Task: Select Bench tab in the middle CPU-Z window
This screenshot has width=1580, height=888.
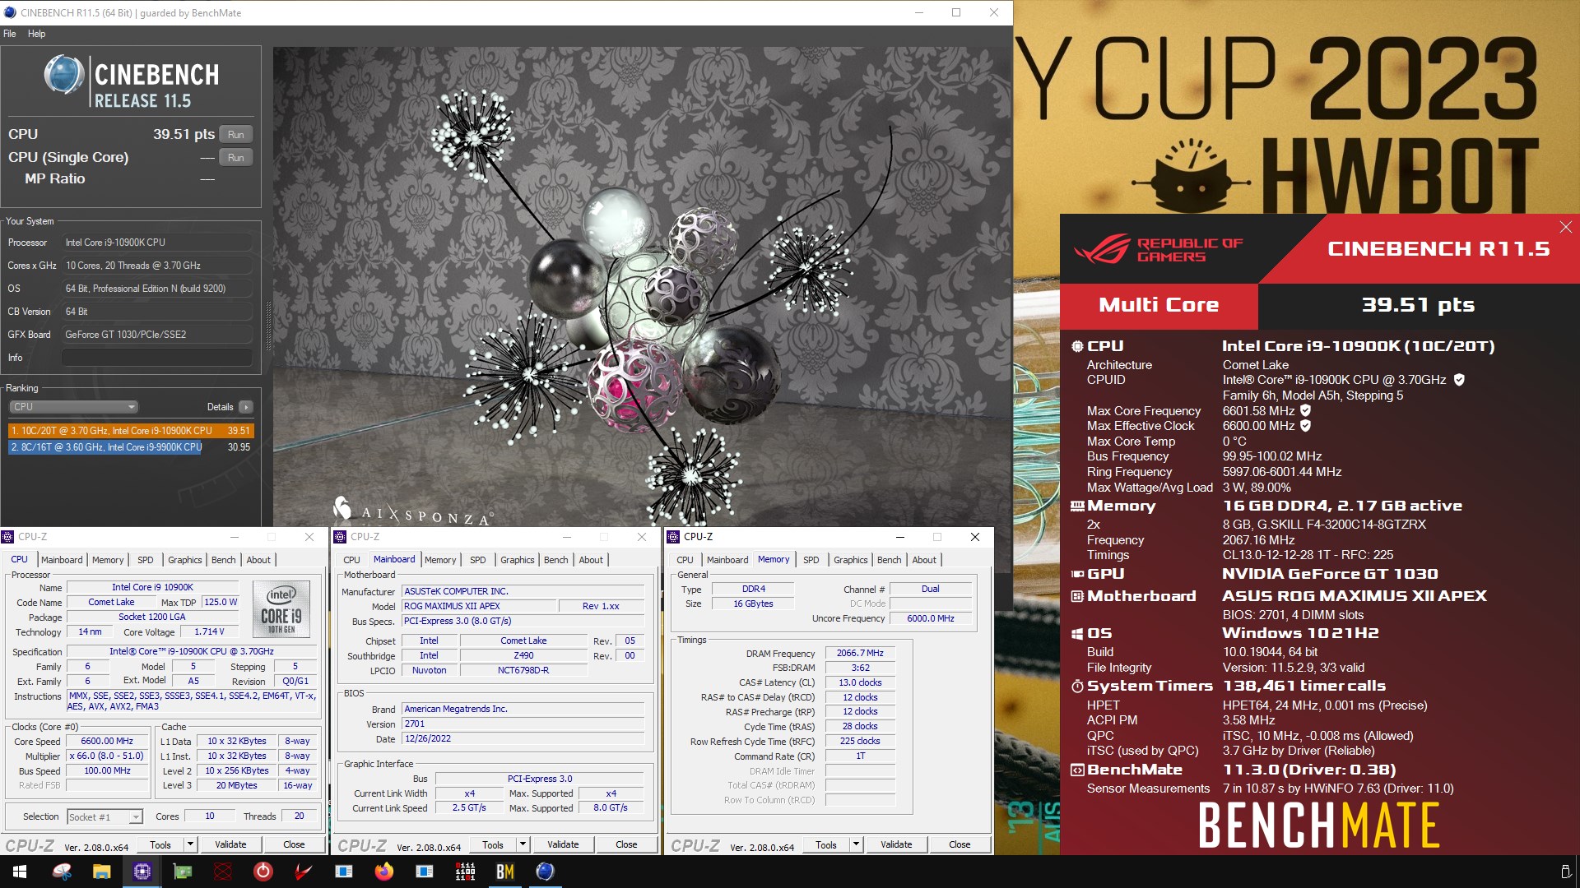Action: point(556,560)
